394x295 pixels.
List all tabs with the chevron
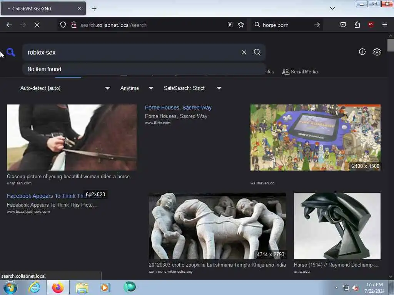[x=332, y=8]
